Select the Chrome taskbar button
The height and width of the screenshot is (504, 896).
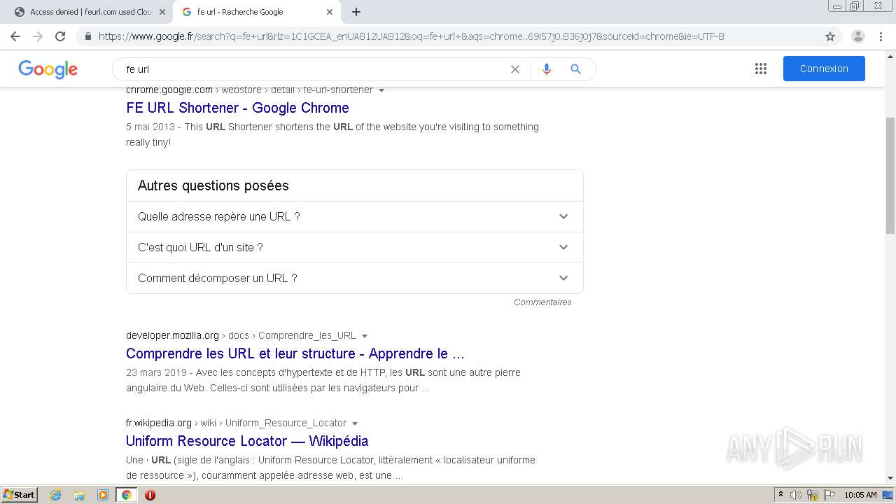click(x=127, y=495)
